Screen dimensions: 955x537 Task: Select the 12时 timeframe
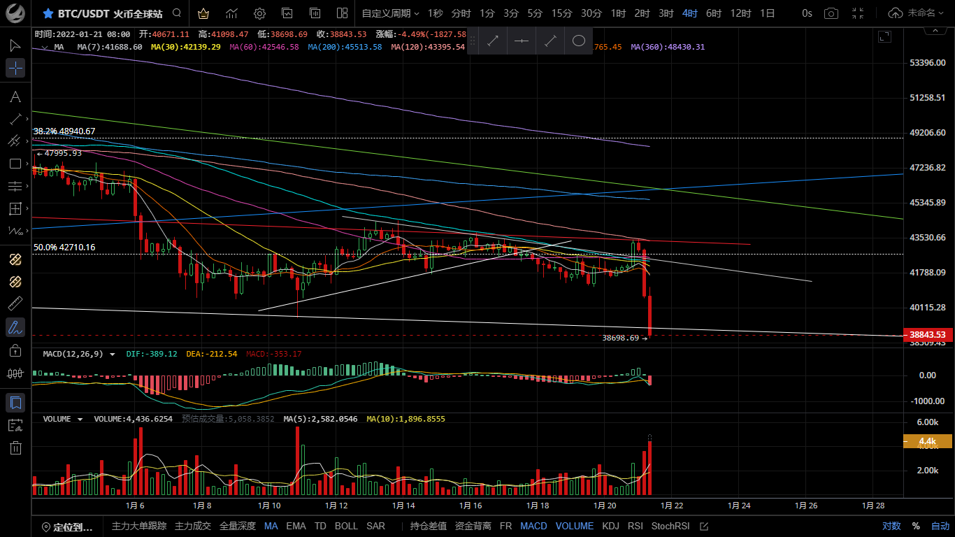click(740, 13)
